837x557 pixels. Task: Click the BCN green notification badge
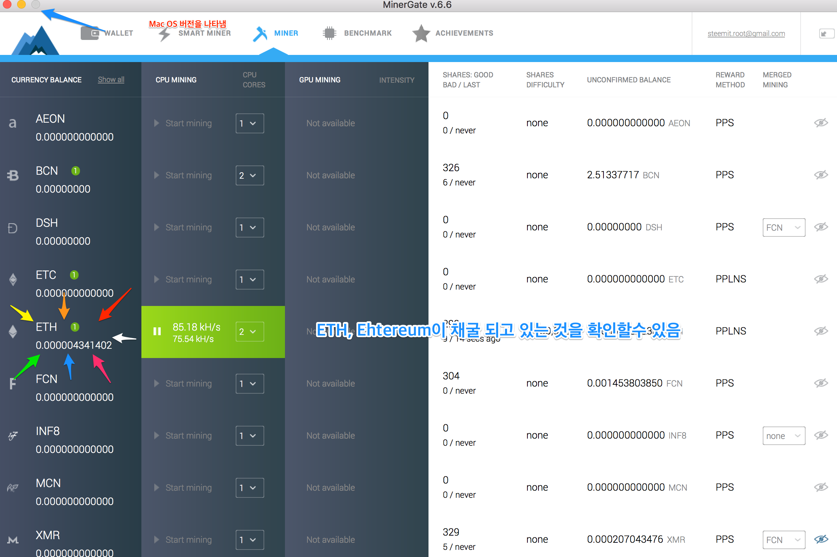[x=75, y=171]
